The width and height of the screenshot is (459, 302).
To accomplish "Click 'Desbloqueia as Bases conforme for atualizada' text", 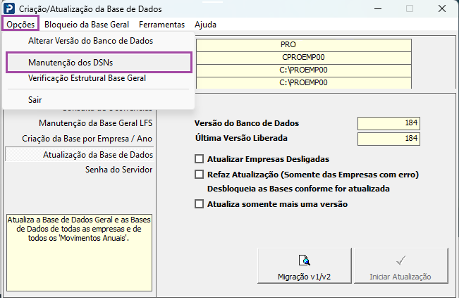I will (x=298, y=189).
